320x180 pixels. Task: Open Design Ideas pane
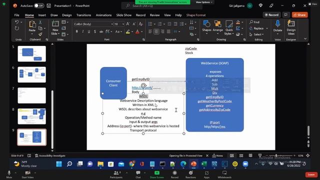[x=291, y=27]
